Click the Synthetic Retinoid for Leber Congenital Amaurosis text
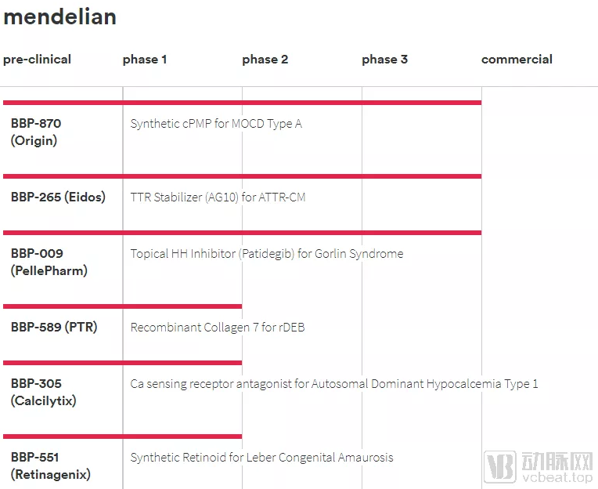The width and height of the screenshot is (598, 489). (261, 458)
